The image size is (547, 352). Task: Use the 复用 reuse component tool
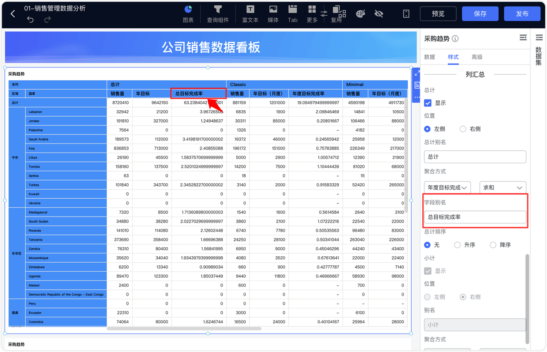338,13
